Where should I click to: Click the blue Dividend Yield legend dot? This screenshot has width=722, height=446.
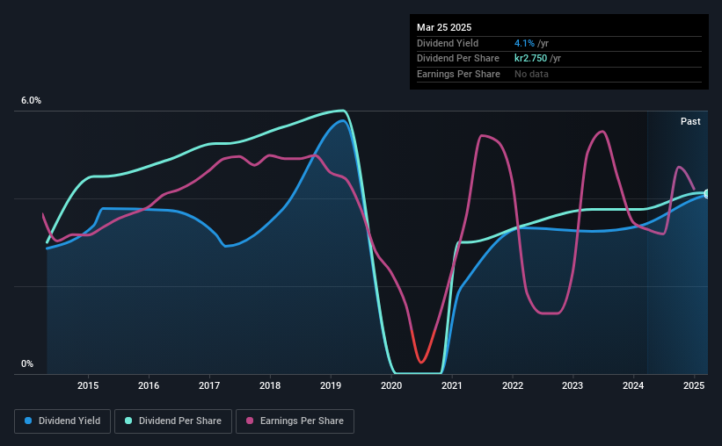28,421
